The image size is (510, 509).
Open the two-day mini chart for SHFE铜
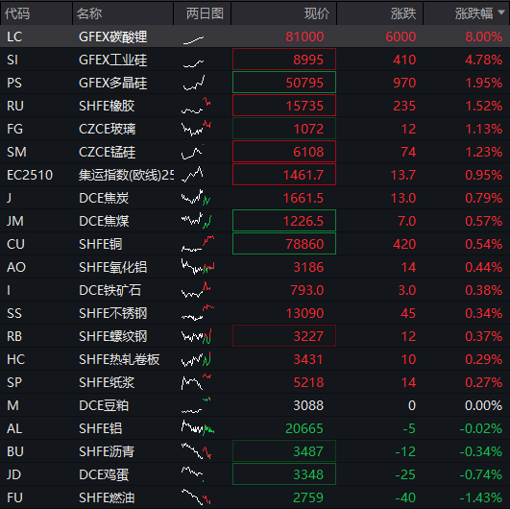tap(198, 244)
